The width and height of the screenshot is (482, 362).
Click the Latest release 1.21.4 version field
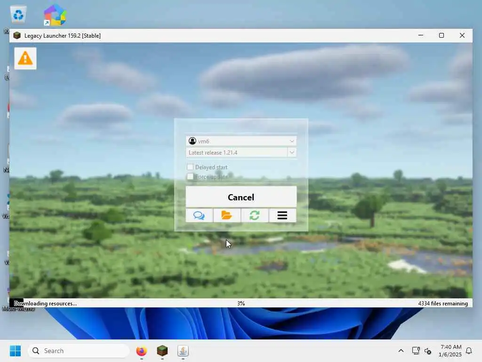point(237,152)
